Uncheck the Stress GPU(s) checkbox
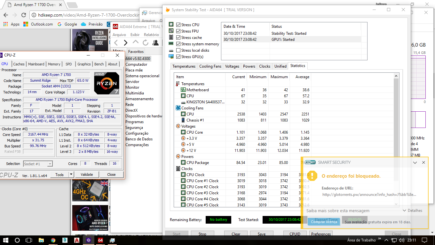 tap(178, 56)
